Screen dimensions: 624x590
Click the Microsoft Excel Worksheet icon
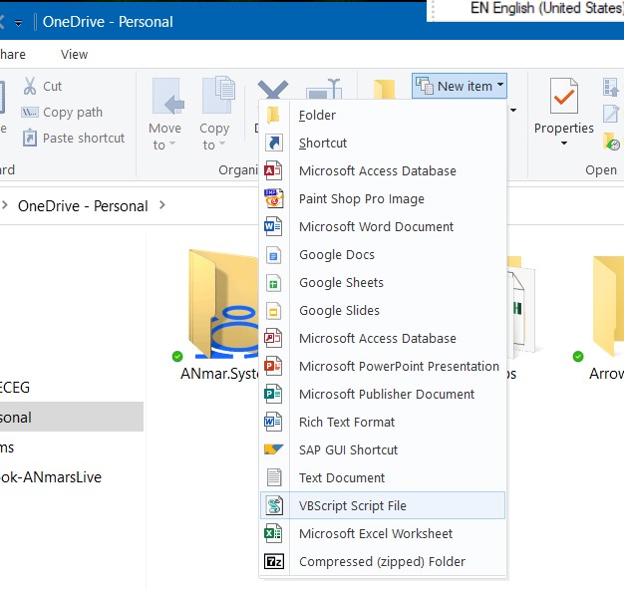pyautogui.click(x=273, y=534)
